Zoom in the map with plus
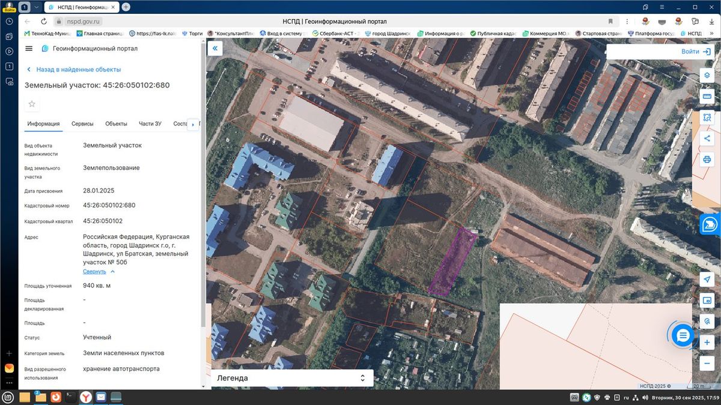 coord(707,342)
